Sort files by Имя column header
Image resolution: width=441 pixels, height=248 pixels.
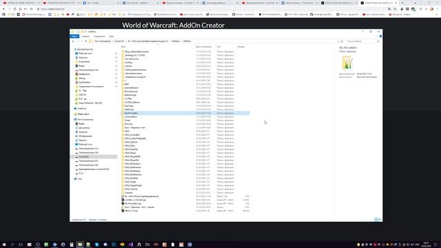pyautogui.click(x=123, y=47)
